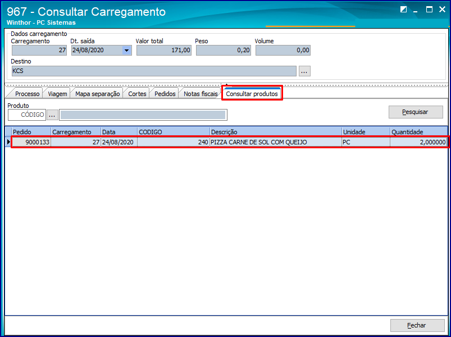Click the product description field beside the CÓDIGO lookup

[x=143, y=115]
